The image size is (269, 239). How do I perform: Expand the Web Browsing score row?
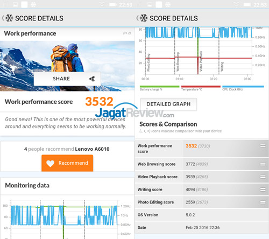tap(263, 164)
